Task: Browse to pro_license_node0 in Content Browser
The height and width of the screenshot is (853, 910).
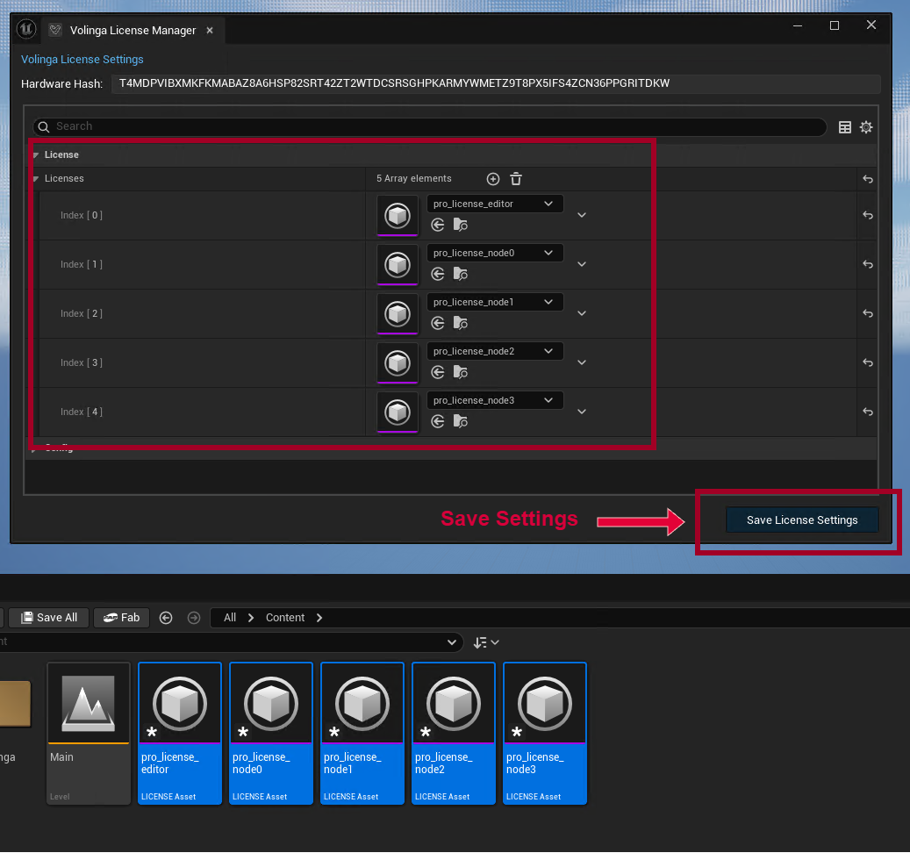Action: pos(461,275)
